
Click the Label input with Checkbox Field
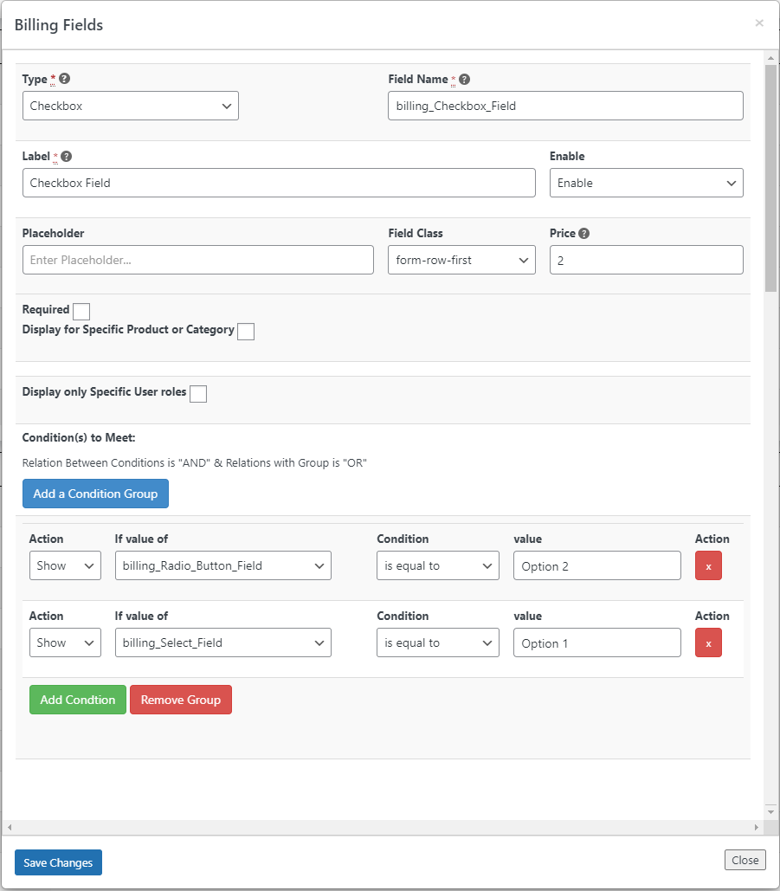click(x=279, y=183)
